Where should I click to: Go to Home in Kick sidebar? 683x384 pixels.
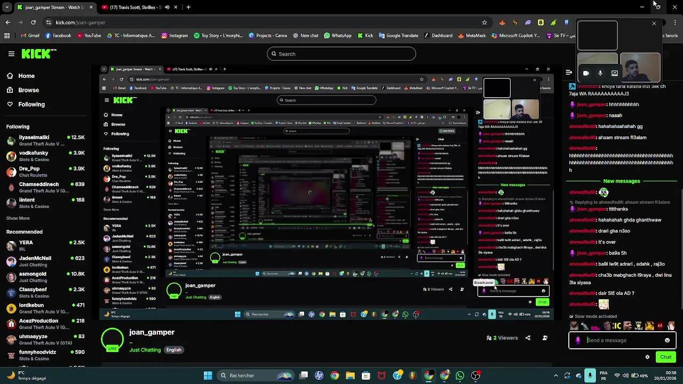(26, 76)
